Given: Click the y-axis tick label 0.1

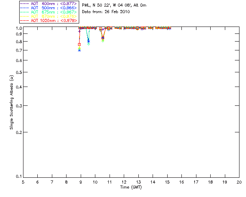Looking at the screenshot, I should 19,177.
